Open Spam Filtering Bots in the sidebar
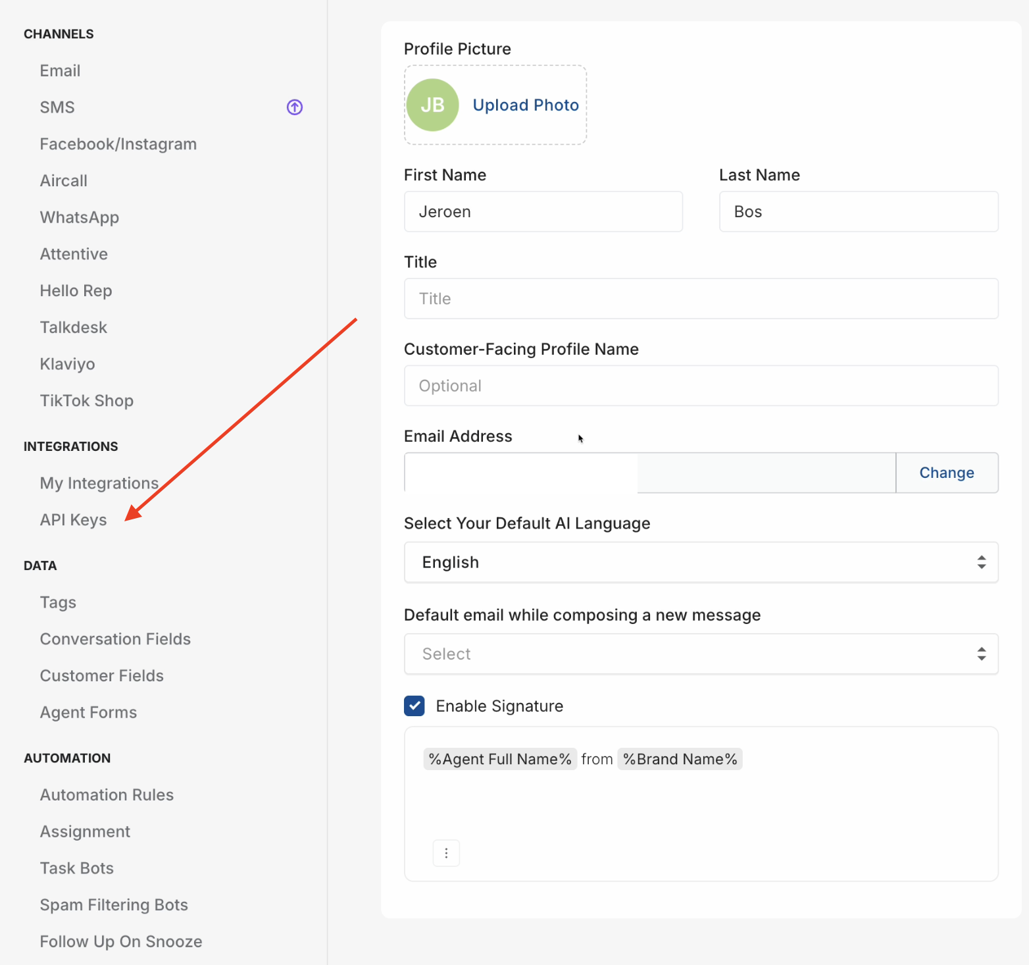 [x=114, y=905]
